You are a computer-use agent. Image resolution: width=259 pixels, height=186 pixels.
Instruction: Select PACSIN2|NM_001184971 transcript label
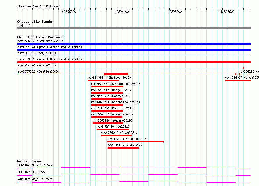pos(35,179)
